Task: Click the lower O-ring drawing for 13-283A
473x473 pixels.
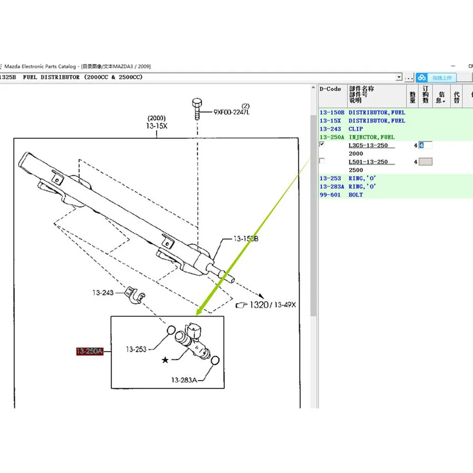Action: point(215,360)
